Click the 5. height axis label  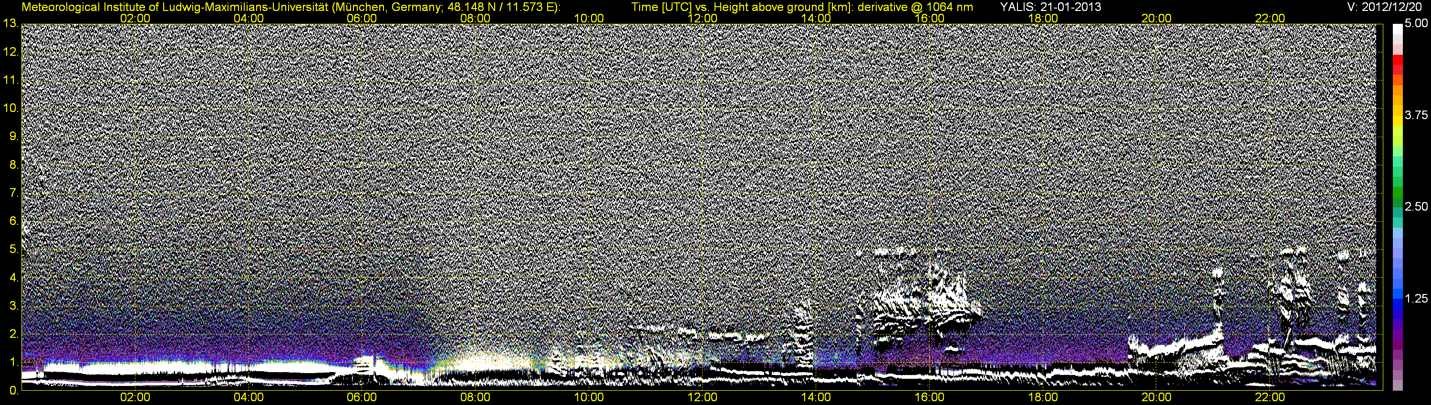point(13,249)
